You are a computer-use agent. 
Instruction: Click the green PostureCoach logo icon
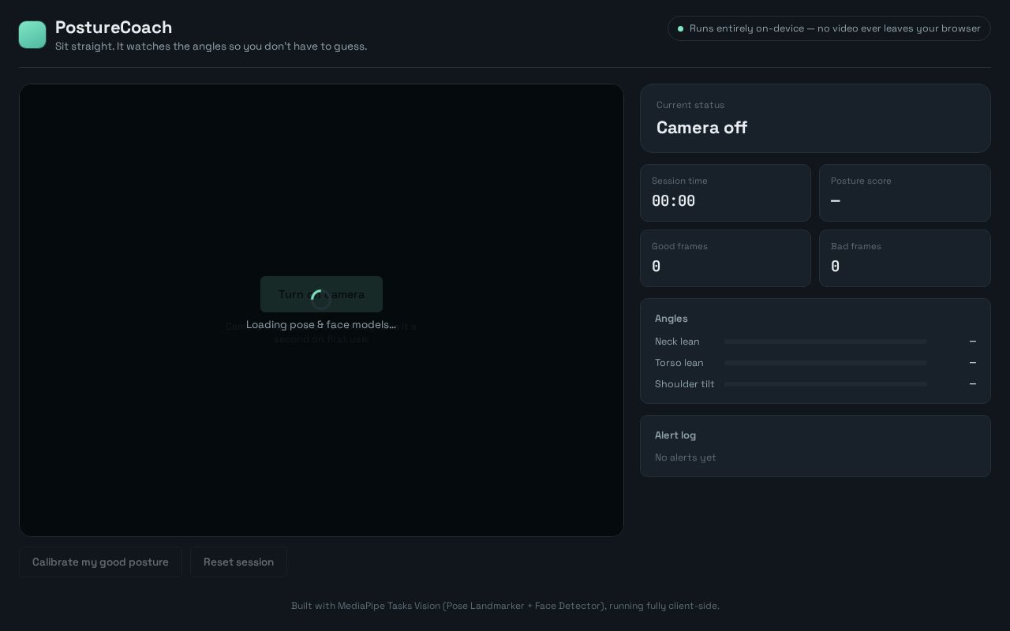click(32, 35)
